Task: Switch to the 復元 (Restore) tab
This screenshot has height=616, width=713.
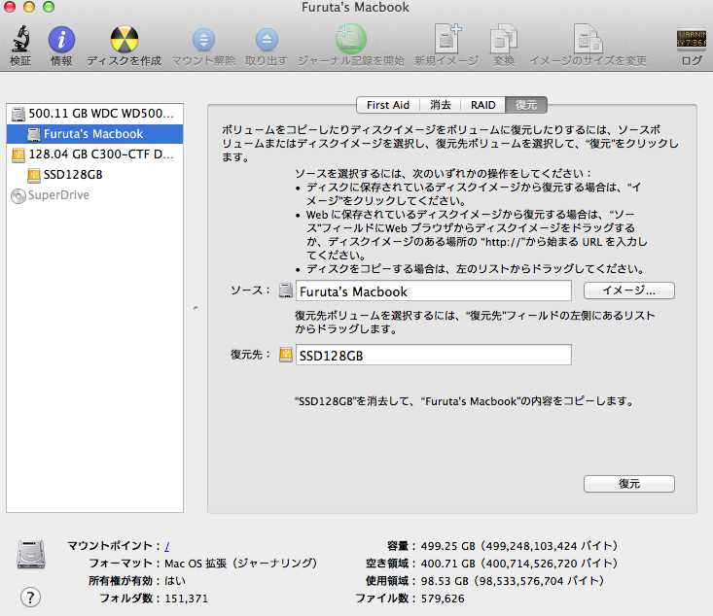Action: 526,105
